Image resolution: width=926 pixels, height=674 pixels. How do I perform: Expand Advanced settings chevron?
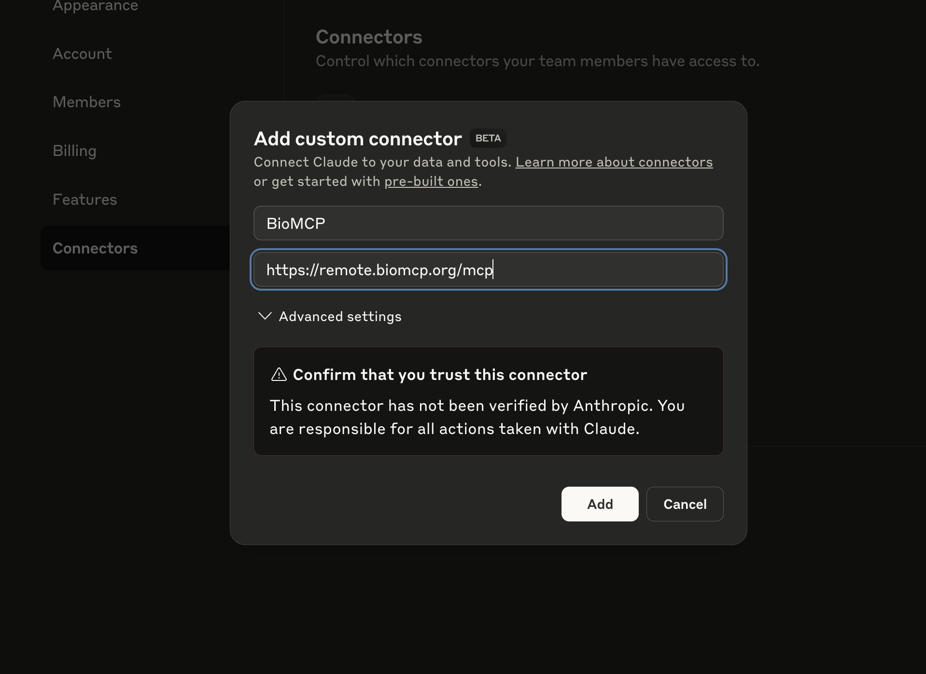click(265, 316)
